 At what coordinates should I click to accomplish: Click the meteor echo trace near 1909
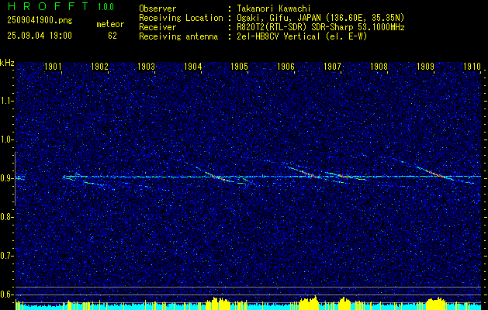[434, 174]
